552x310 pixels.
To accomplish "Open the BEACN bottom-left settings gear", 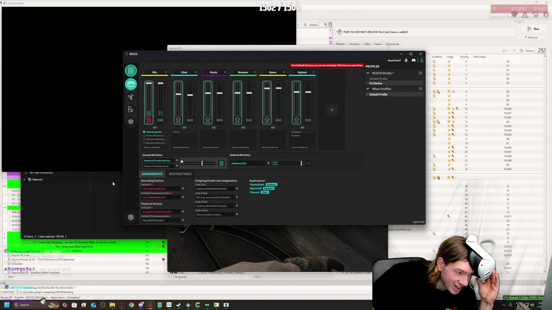I will pyautogui.click(x=131, y=217).
